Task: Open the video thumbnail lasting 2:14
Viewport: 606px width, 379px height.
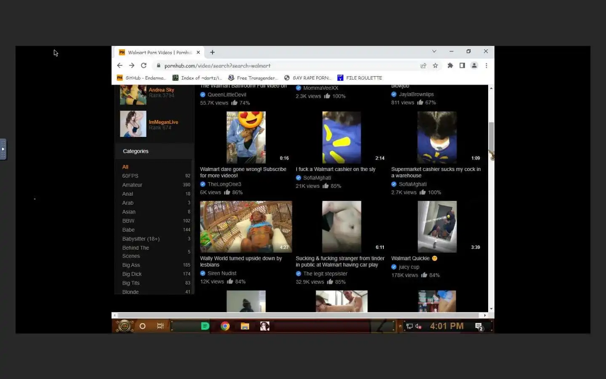Action: pos(342,137)
